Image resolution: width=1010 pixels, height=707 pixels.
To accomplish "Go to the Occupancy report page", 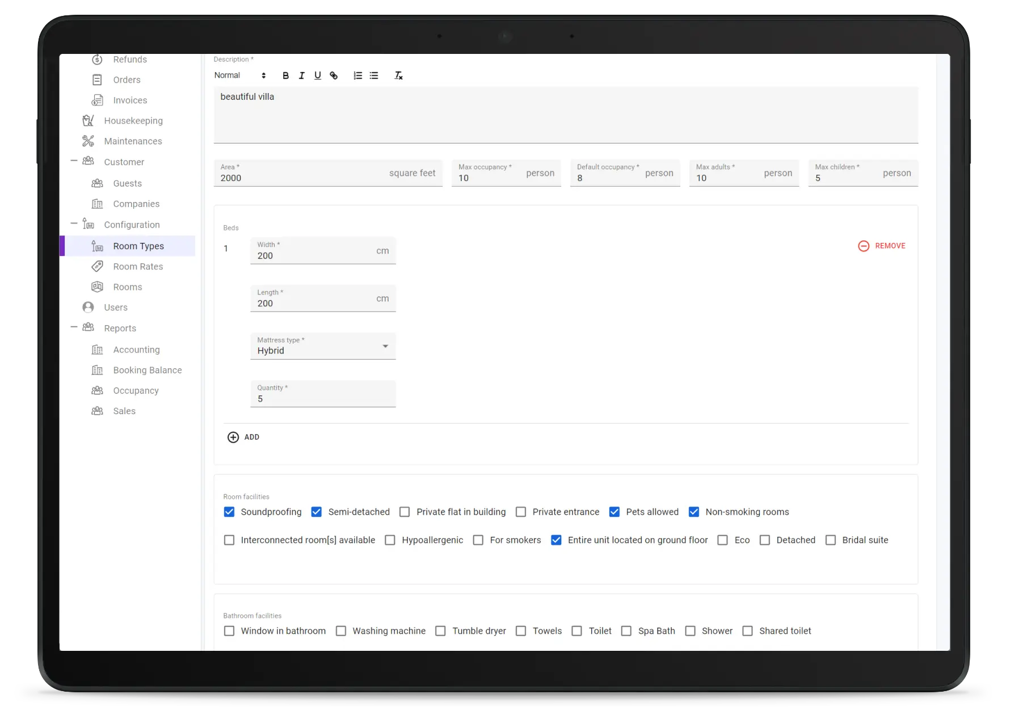I will (x=136, y=391).
